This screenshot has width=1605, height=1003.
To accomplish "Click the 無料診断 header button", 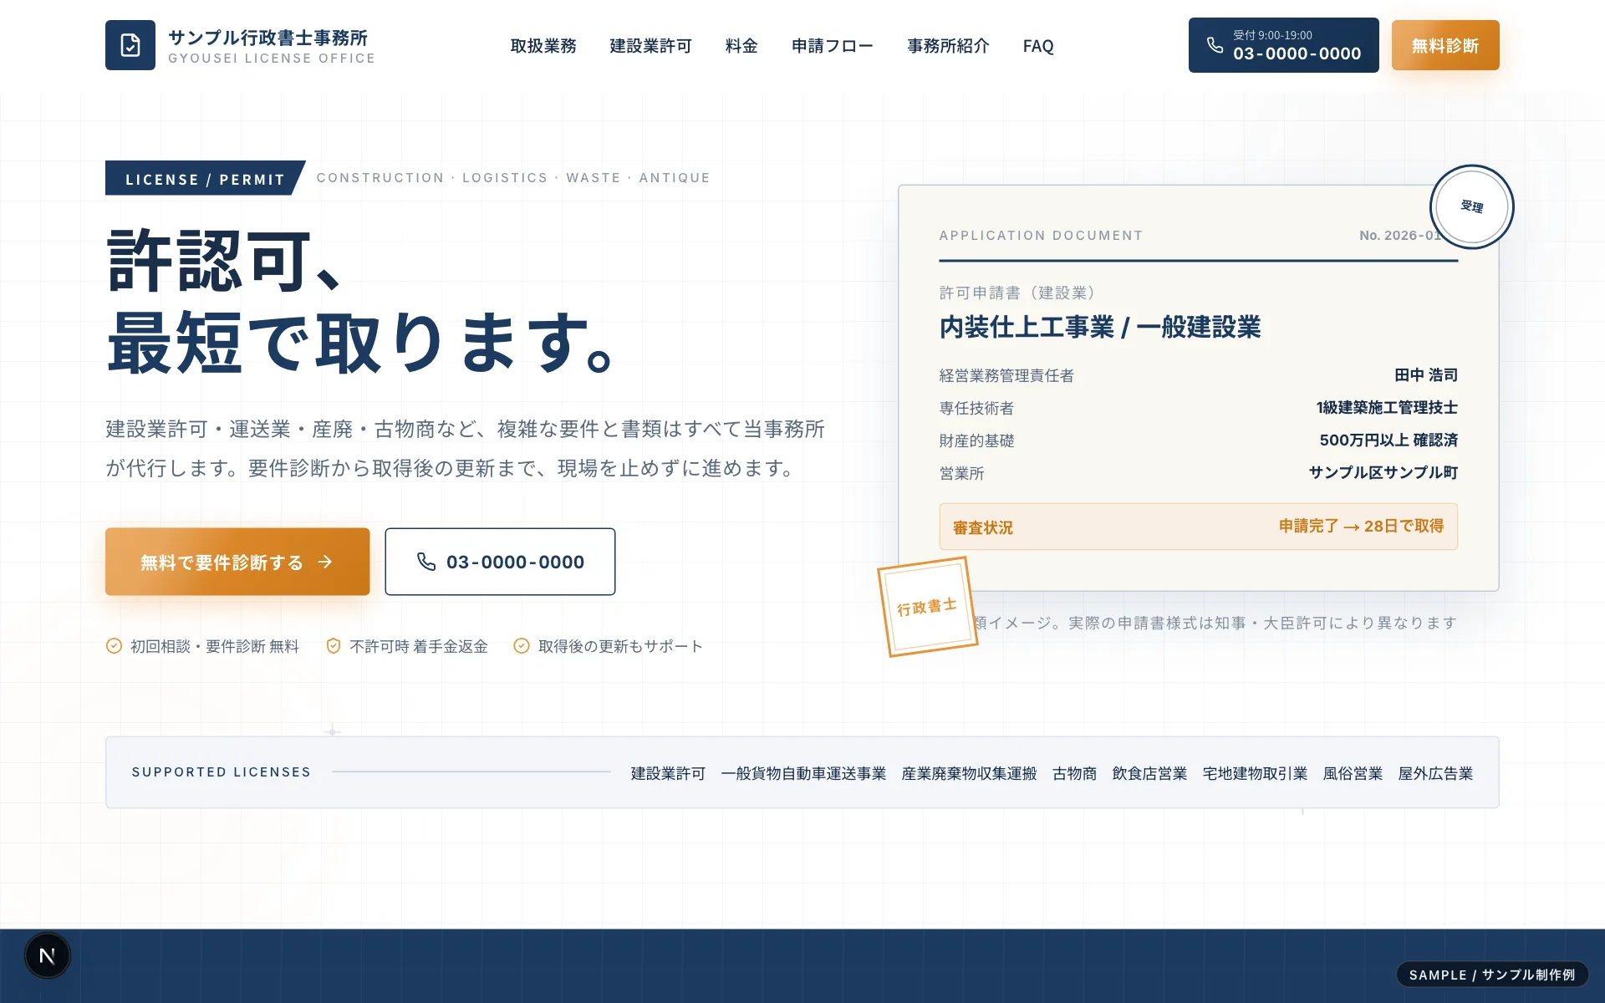I will tap(1445, 45).
